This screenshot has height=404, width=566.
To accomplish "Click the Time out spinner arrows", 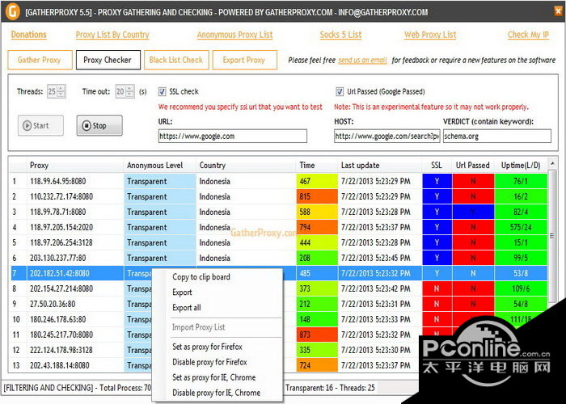I will click(130, 91).
